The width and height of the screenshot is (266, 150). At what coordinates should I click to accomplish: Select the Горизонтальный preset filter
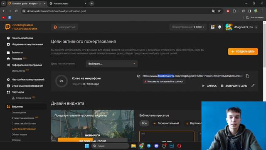(166, 123)
